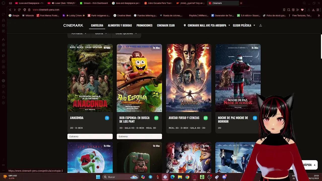Go back with the browser back arrow
The width and height of the screenshot is (322, 181).
point(10,10)
